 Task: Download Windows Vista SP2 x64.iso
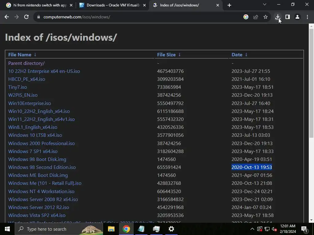coord(37,215)
